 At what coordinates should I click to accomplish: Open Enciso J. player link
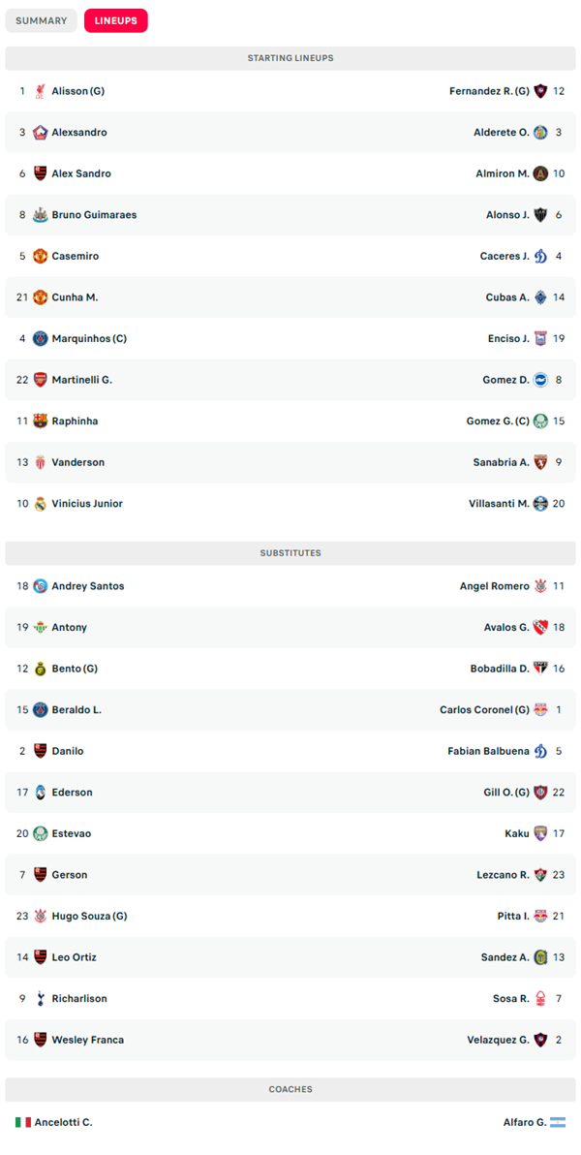click(x=508, y=339)
